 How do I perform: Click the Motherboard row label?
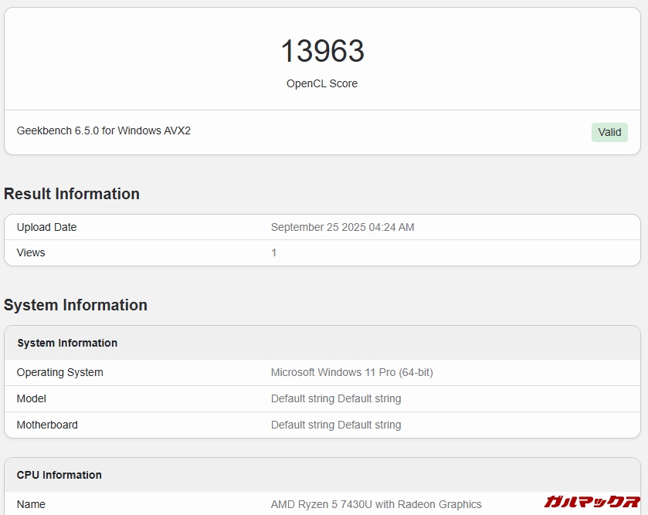[47, 425]
